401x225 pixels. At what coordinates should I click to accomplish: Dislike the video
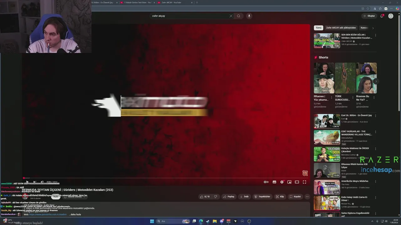coord(215,197)
